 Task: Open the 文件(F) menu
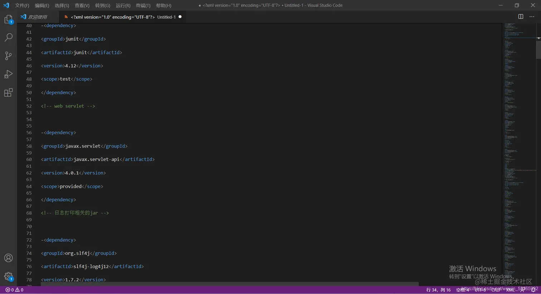(x=22, y=5)
